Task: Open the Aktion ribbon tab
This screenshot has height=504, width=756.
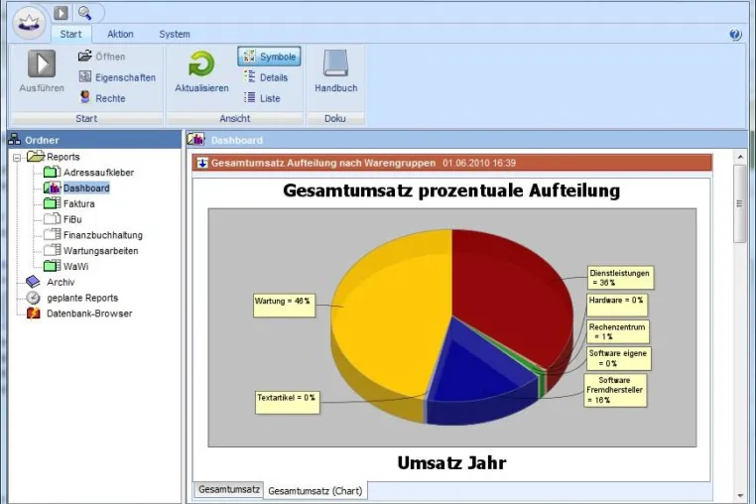Action: (x=120, y=35)
